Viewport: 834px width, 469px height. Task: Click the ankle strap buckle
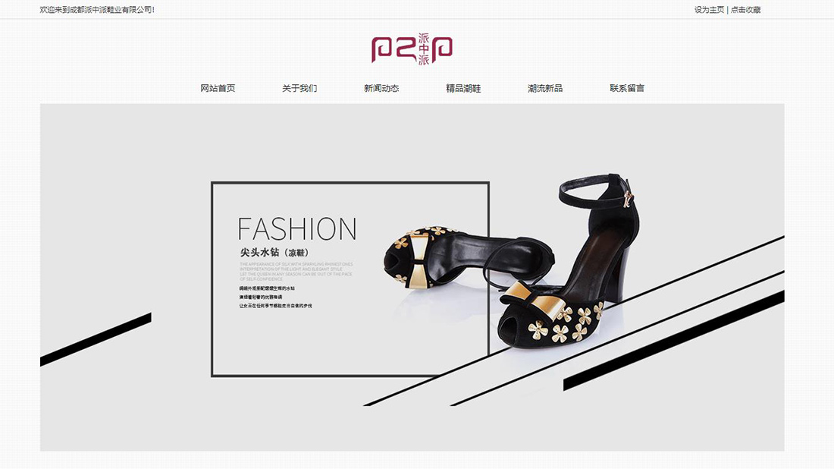(629, 197)
